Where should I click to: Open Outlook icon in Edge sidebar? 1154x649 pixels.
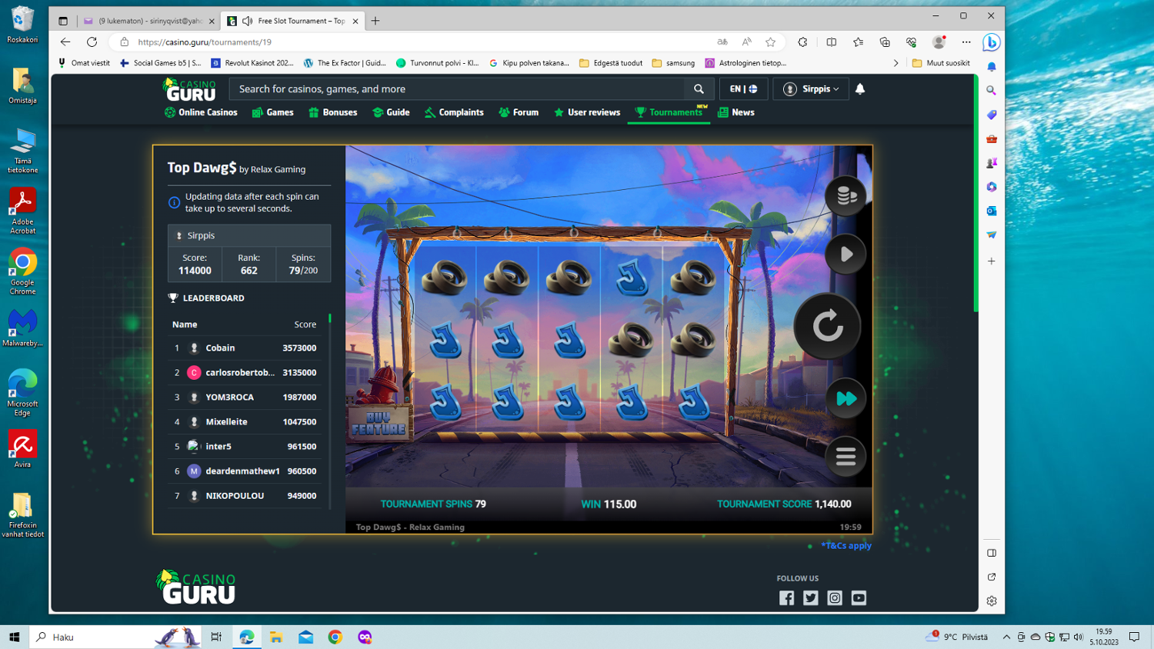click(x=992, y=211)
